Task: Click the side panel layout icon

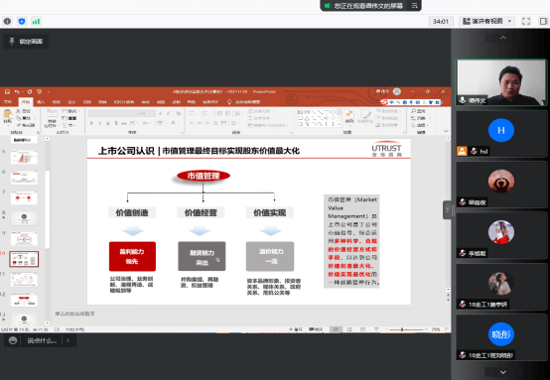Action: 543,21
